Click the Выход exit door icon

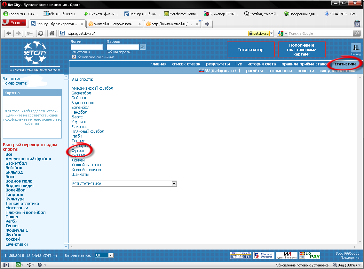[356, 48]
